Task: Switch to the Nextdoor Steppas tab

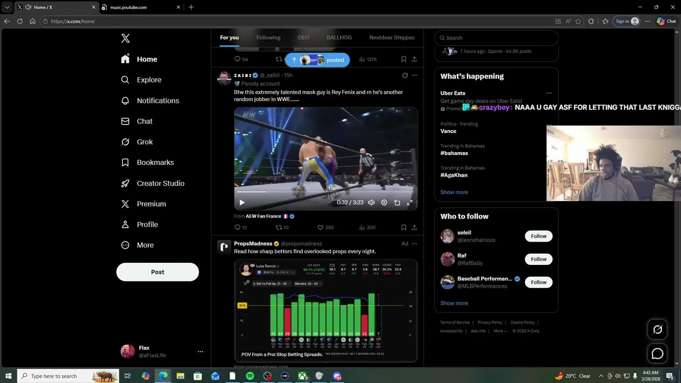Action: [392, 38]
